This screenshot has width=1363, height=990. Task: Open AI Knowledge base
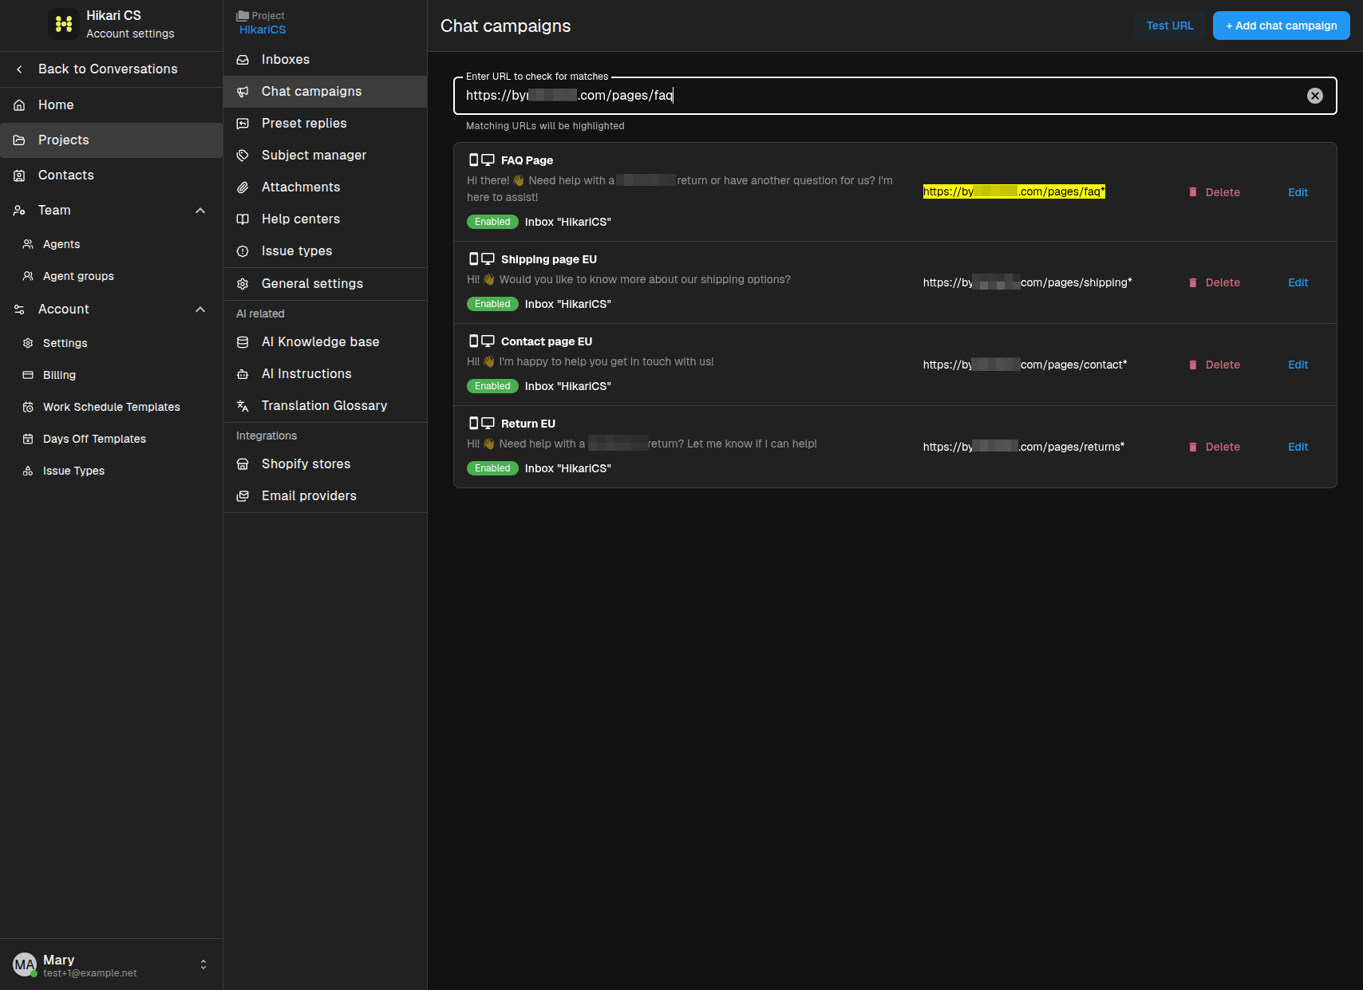click(325, 342)
